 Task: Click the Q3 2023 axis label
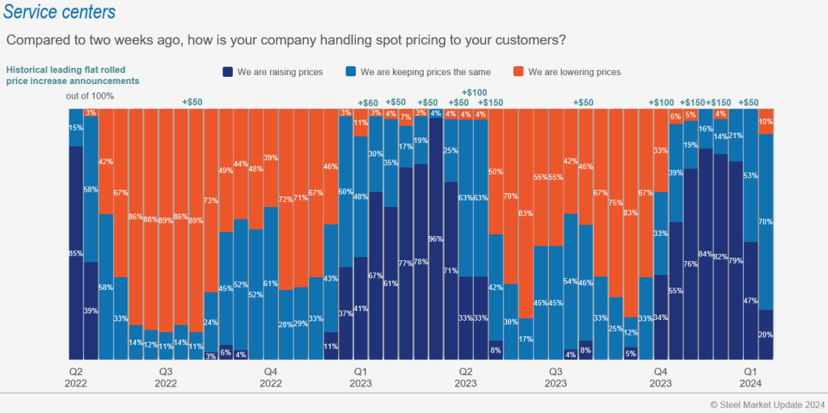[556, 377]
